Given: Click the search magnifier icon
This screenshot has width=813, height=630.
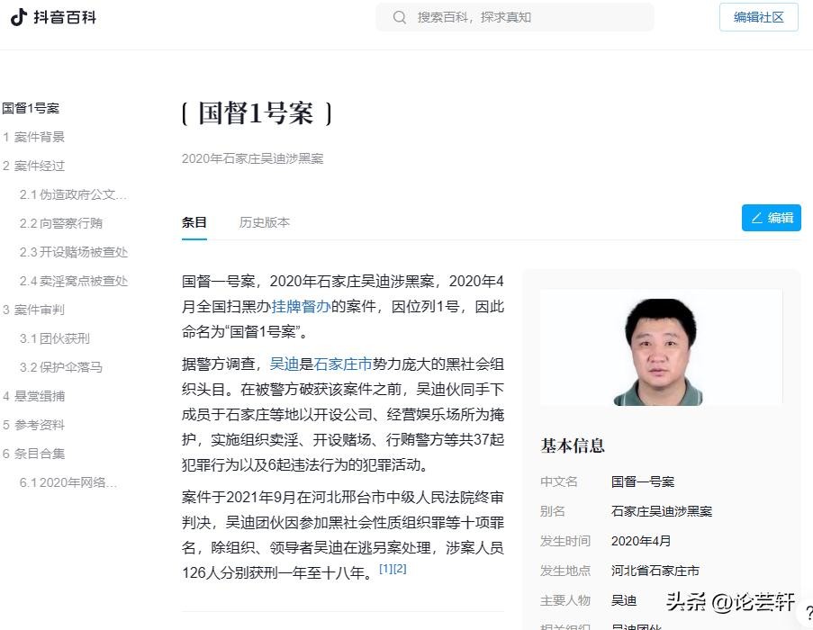Looking at the screenshot, I should 400,17.
